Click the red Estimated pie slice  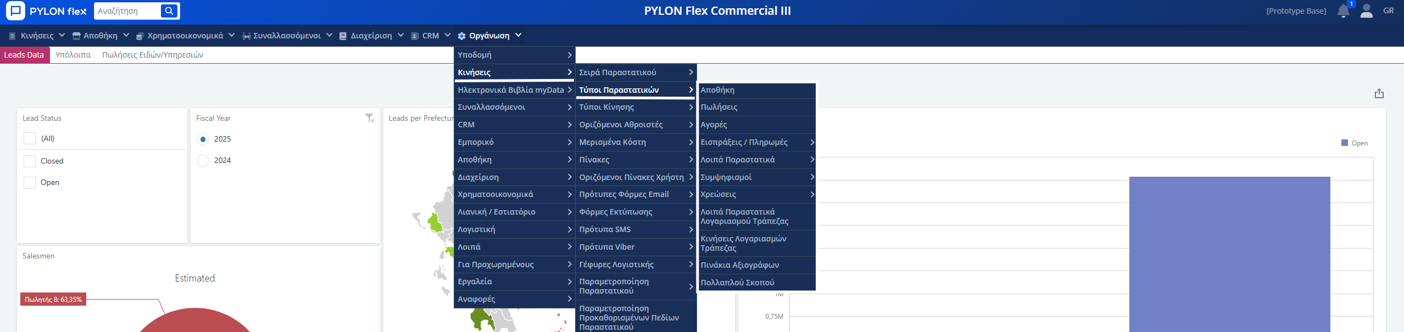[x=195, y=321]
